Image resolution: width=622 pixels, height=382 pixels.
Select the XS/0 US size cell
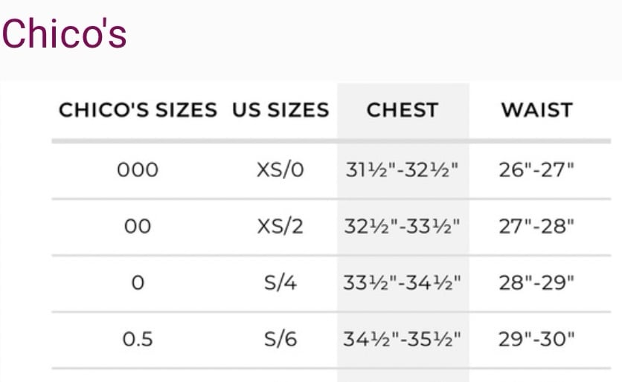coord(280,170)
